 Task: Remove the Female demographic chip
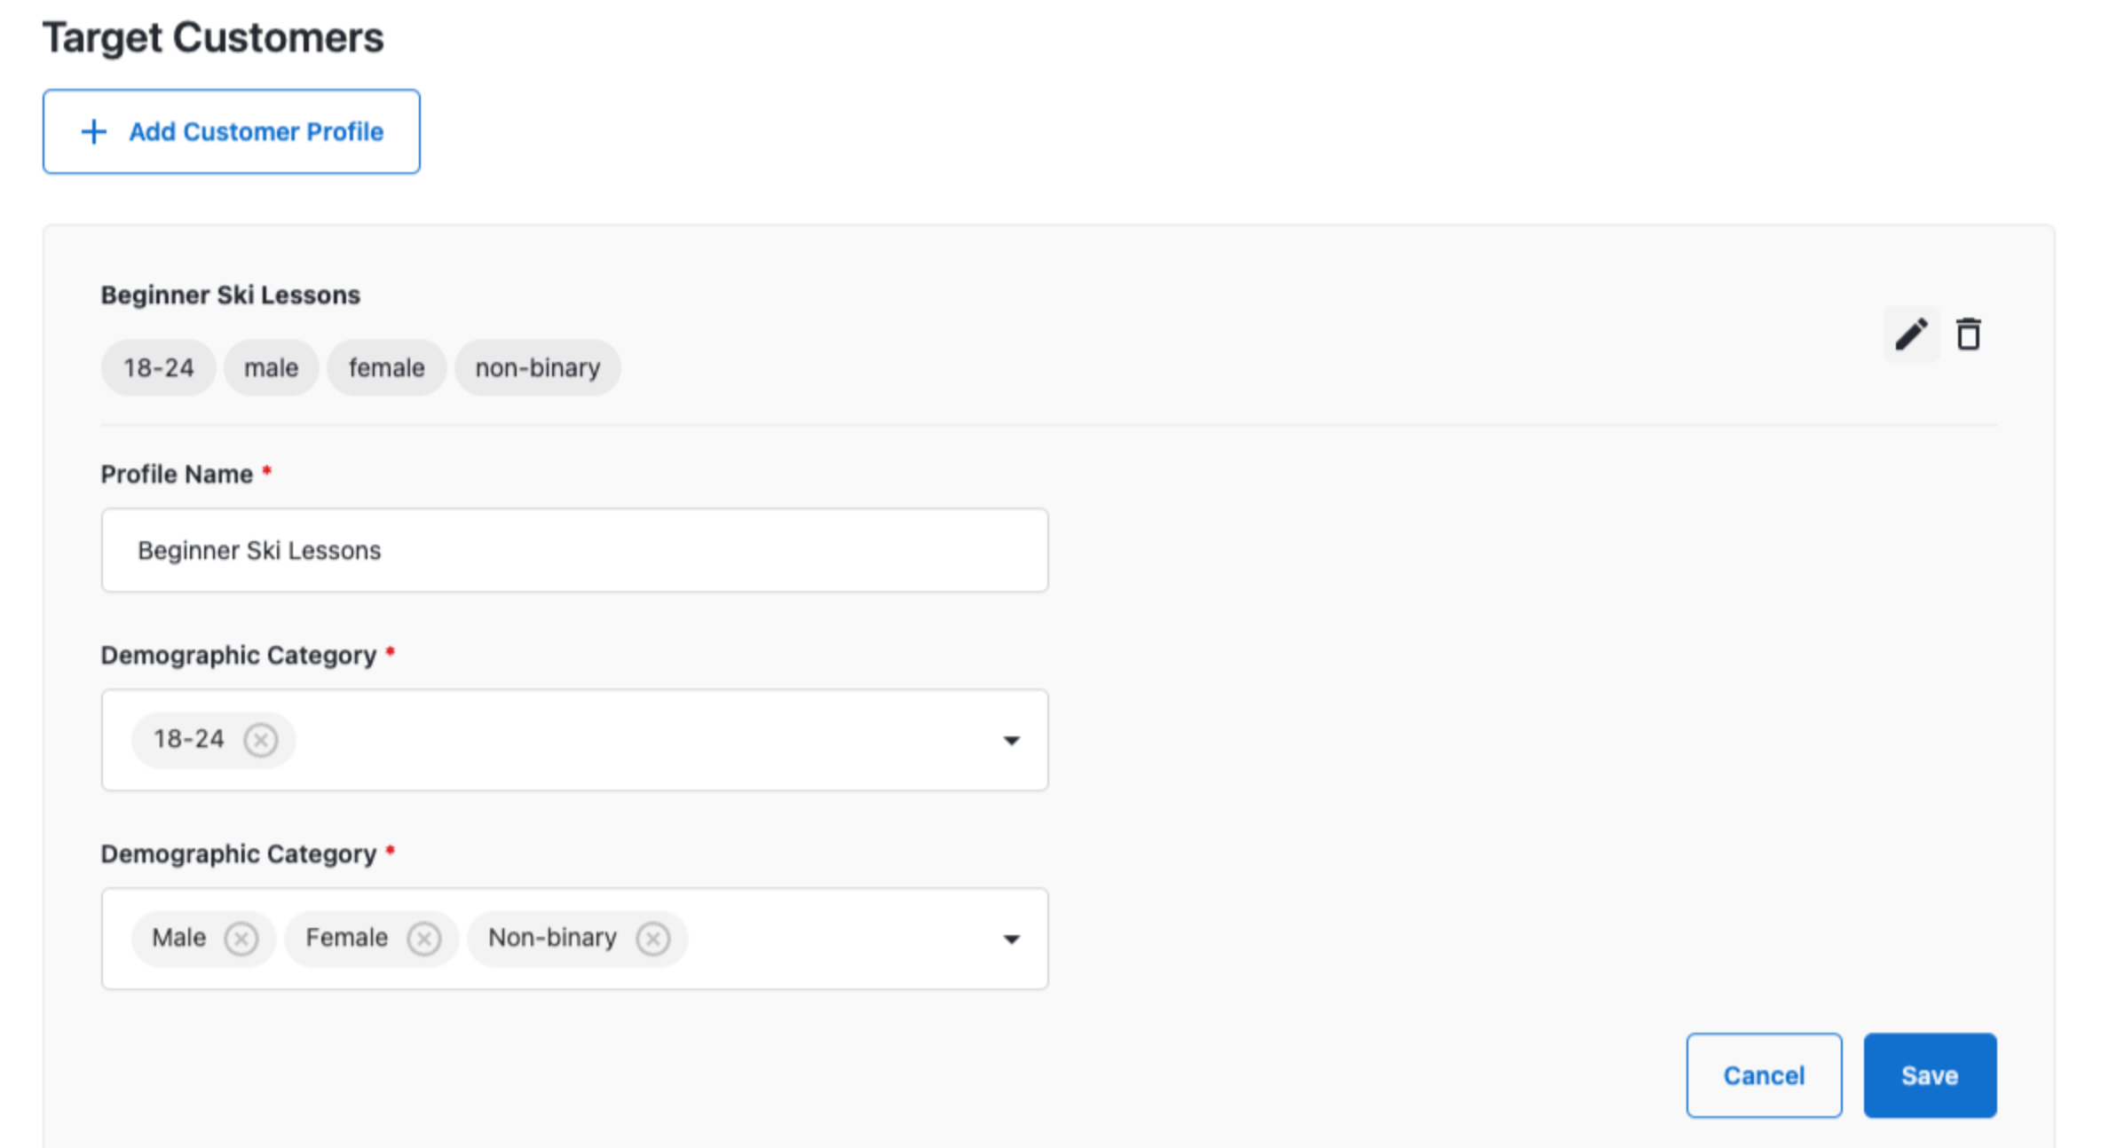click(424, 938)
